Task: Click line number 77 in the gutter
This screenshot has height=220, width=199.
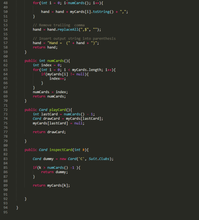Action: coord(5,132)
